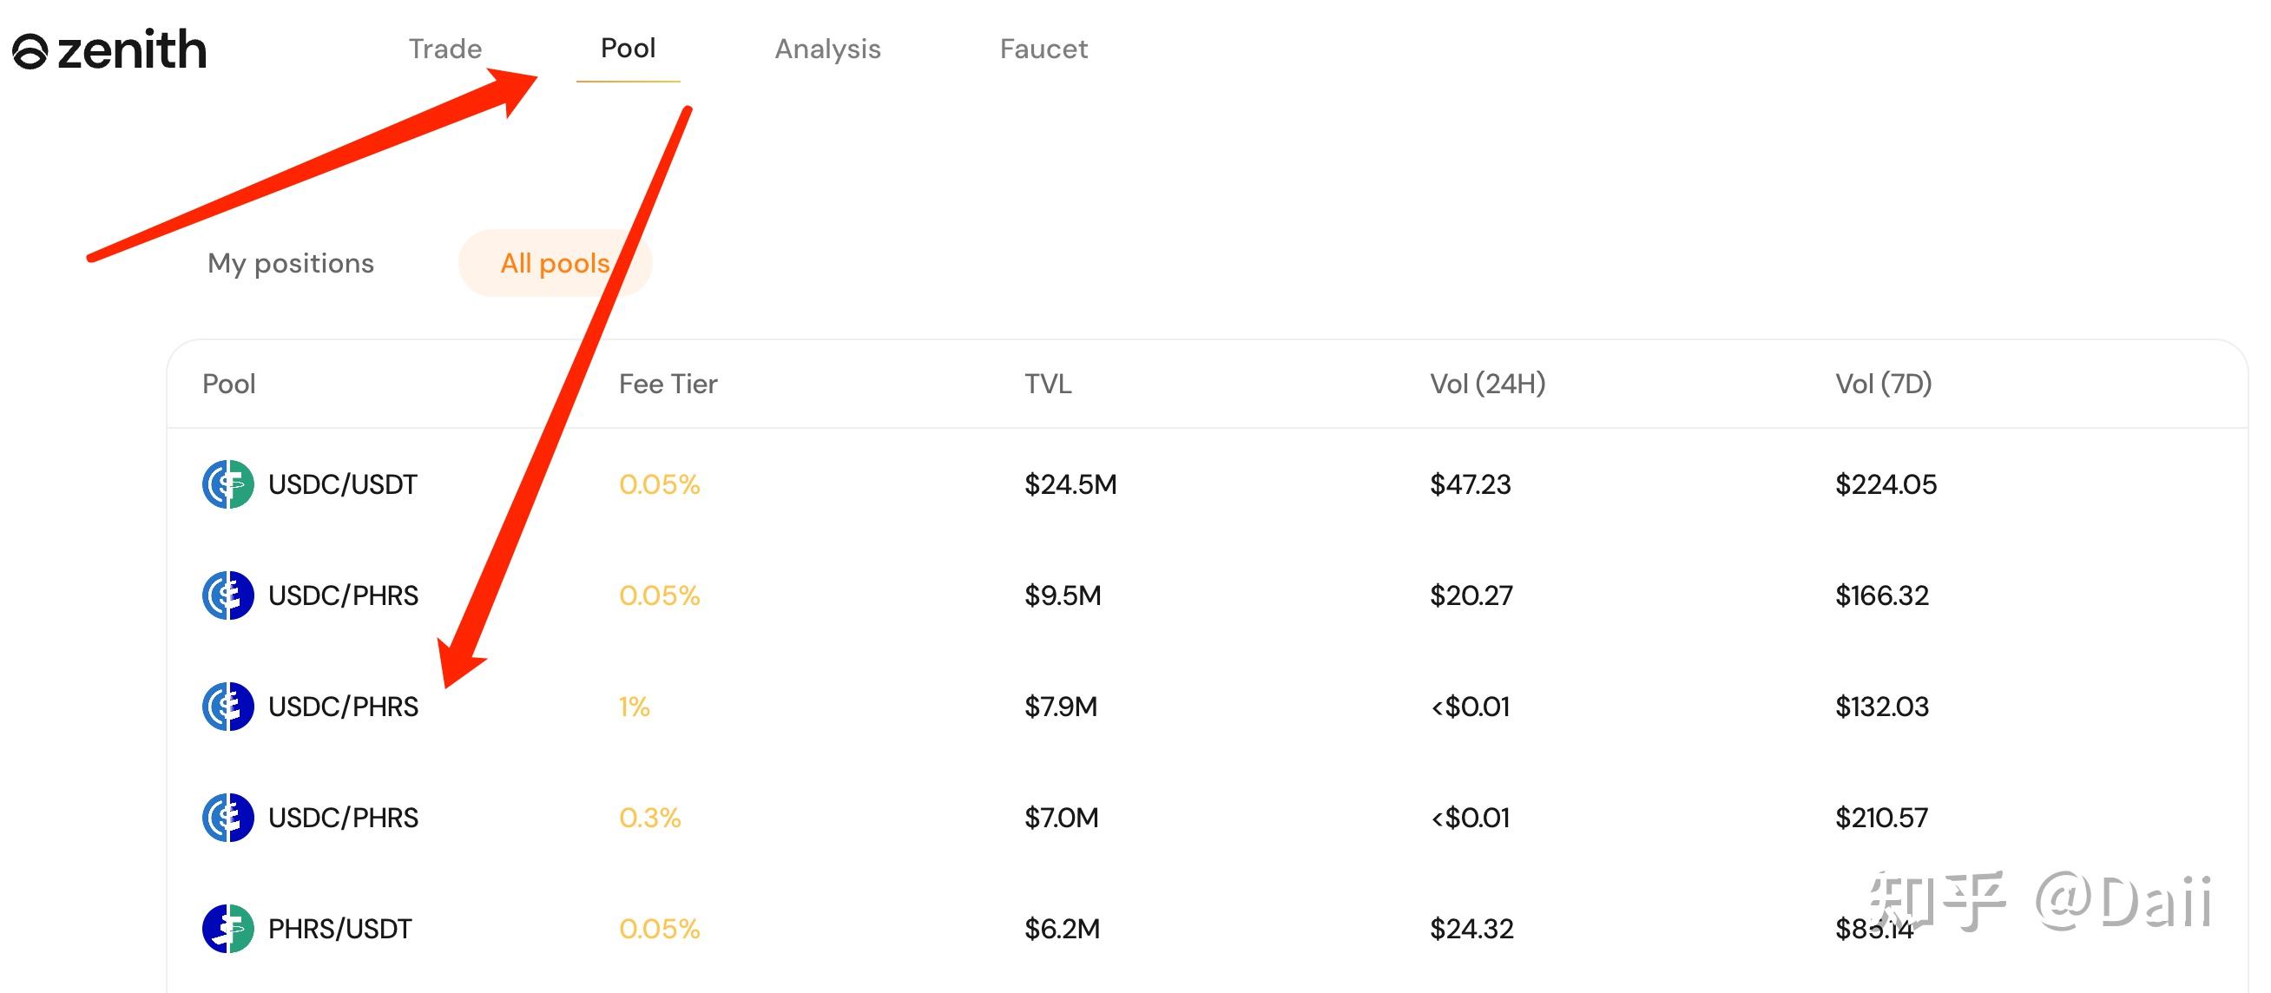The width and height of the screenshot is (2271, 993).
Task: Open the USDC/USDT pool row
Action: pyautogui.click(x=1207, y=483)
